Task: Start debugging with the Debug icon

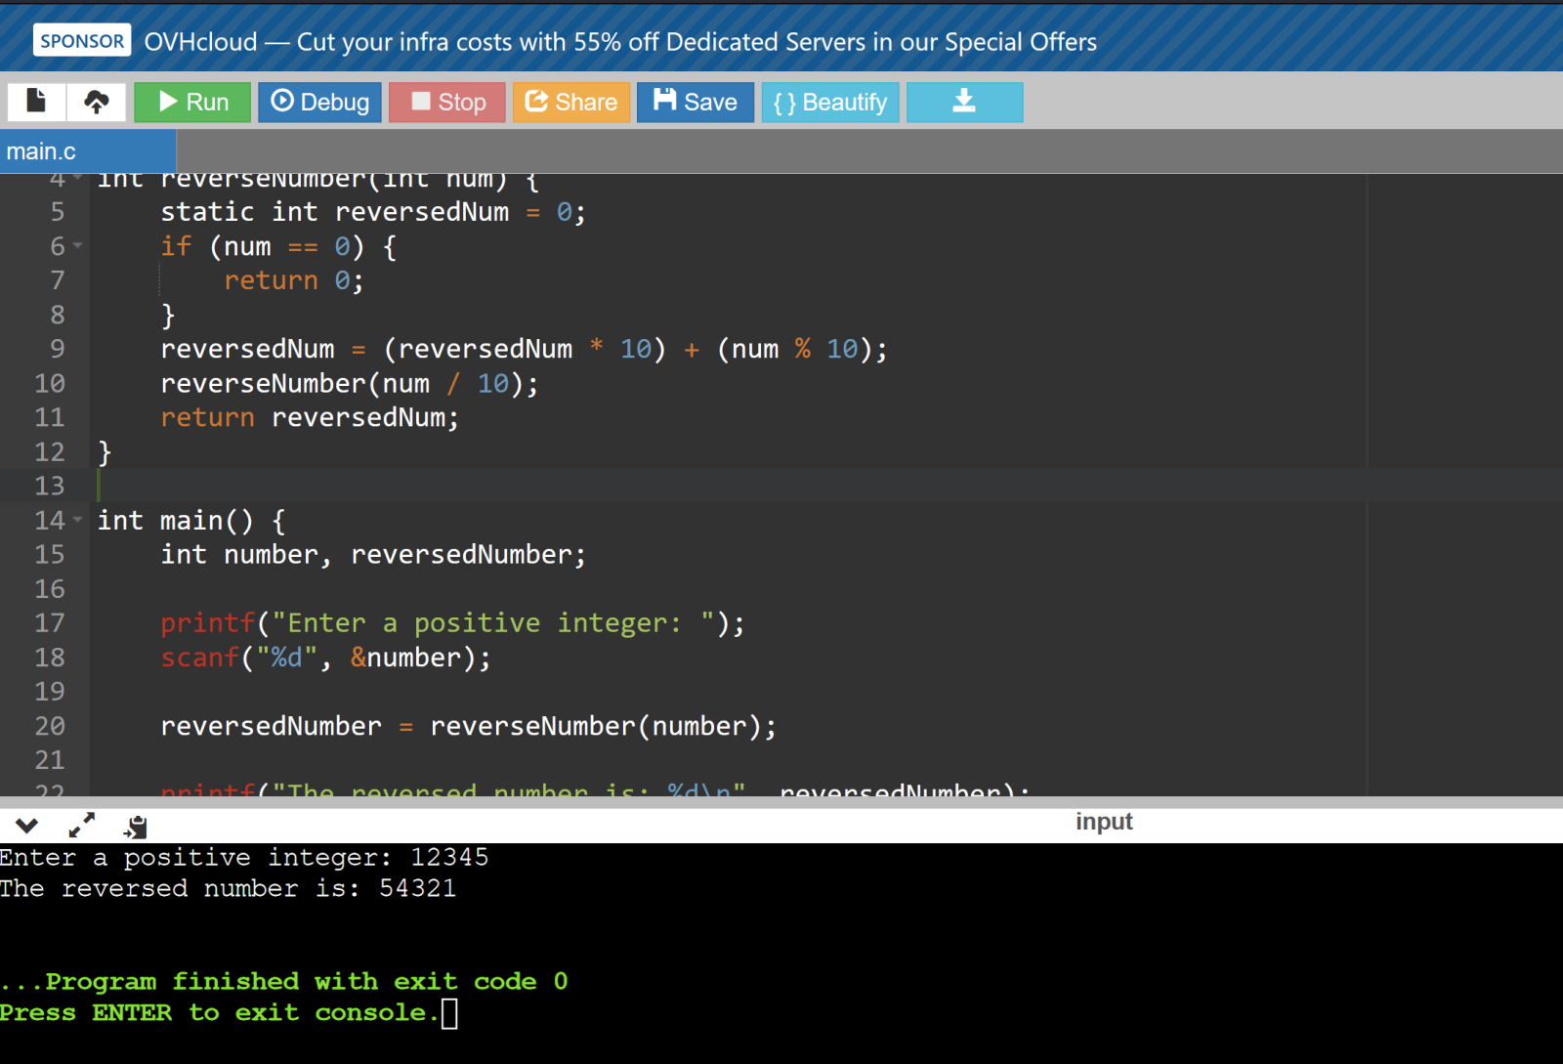Action: [319, 102]
